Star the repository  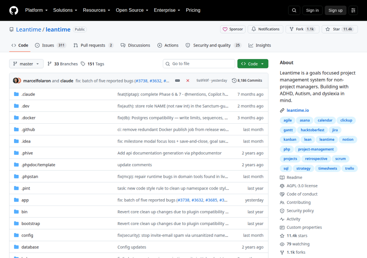point(340,29)
